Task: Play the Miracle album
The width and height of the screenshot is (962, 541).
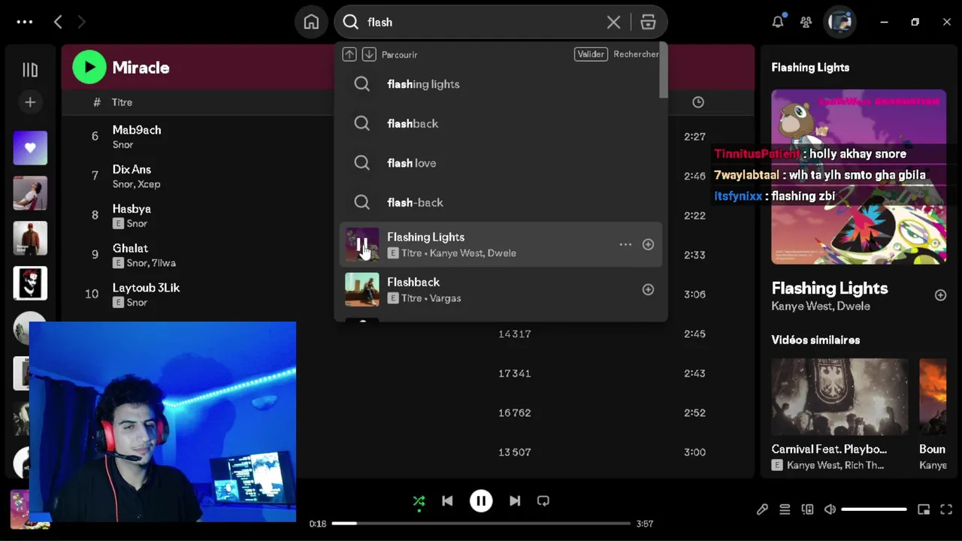Action: [x=89, y=67]
